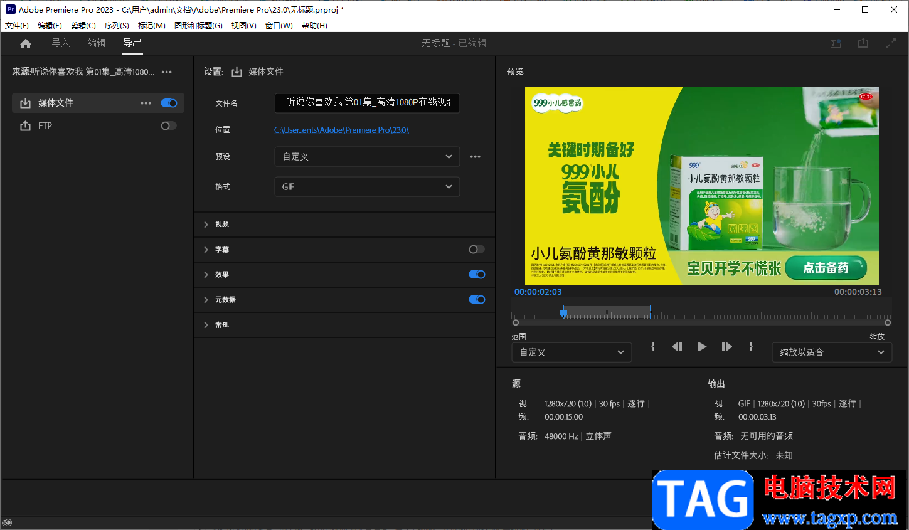Open the 图形和标题(G) menu

pyautogui.click(x=198, y=26)
